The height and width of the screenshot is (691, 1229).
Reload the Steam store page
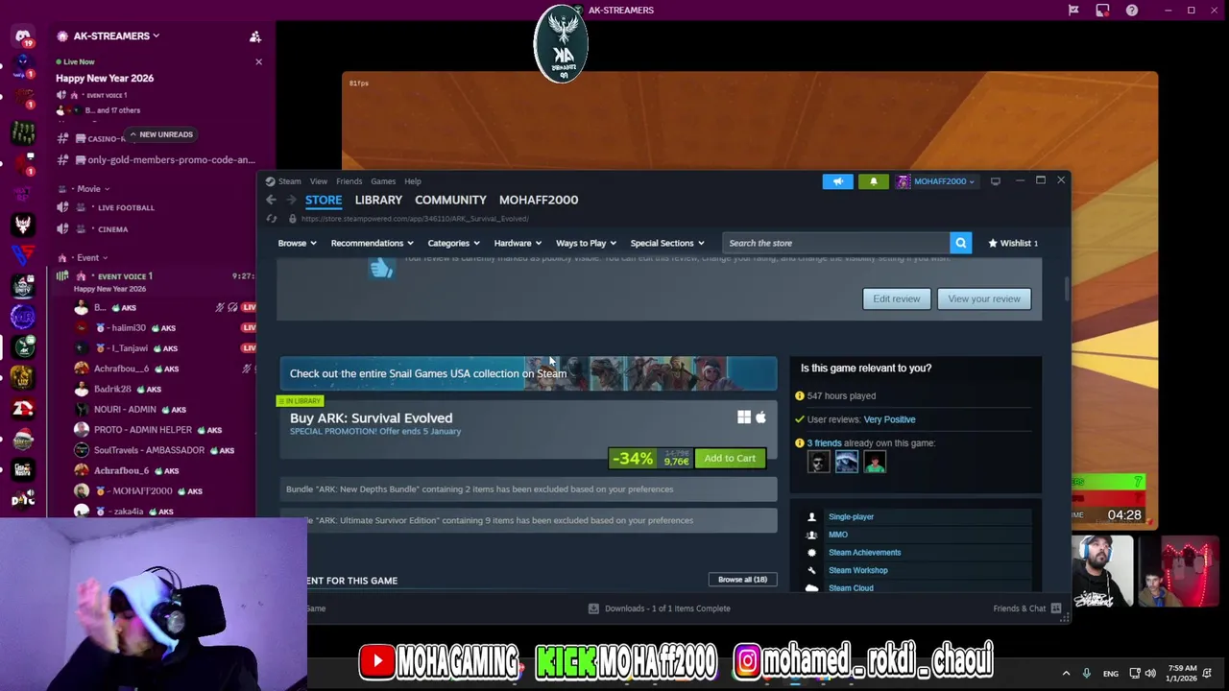tap(273, 219)
